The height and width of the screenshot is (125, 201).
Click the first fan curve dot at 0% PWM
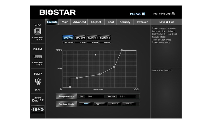click(70, 87)
